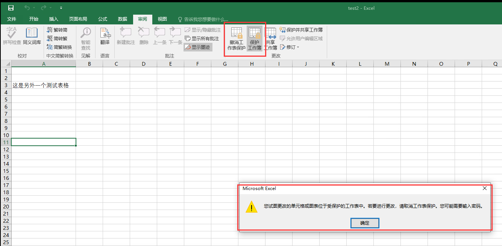Click 撤消工作表保护 unprotect sheet icon
The width and height of the screenshot is (502, 246).
pyautogui.click(x=237, y=38)
